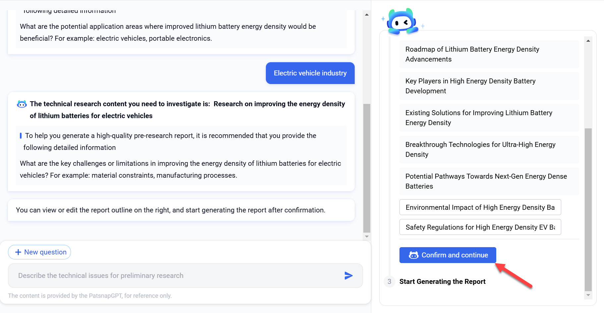The height and width of the screenshot is (313, 604).
Task: Select Roadmap of Lithium Battery outline item
Action: pos(489,54)
